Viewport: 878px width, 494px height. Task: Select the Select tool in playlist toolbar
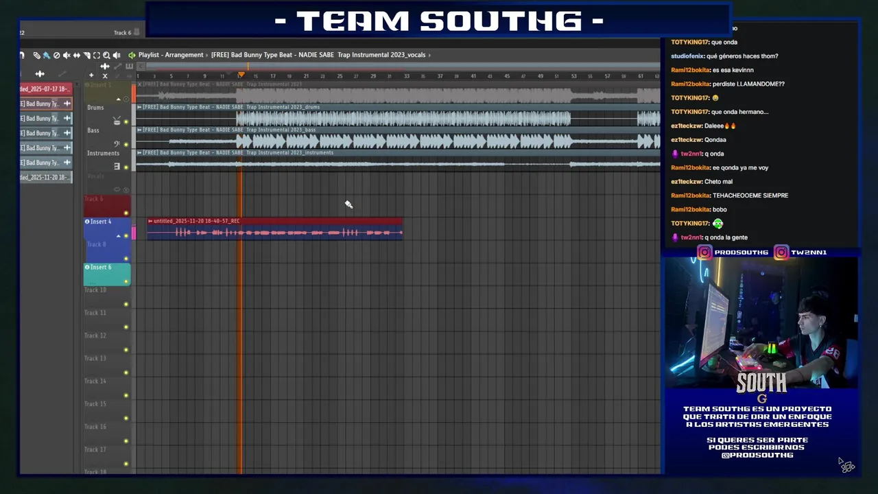click(97, 55)
